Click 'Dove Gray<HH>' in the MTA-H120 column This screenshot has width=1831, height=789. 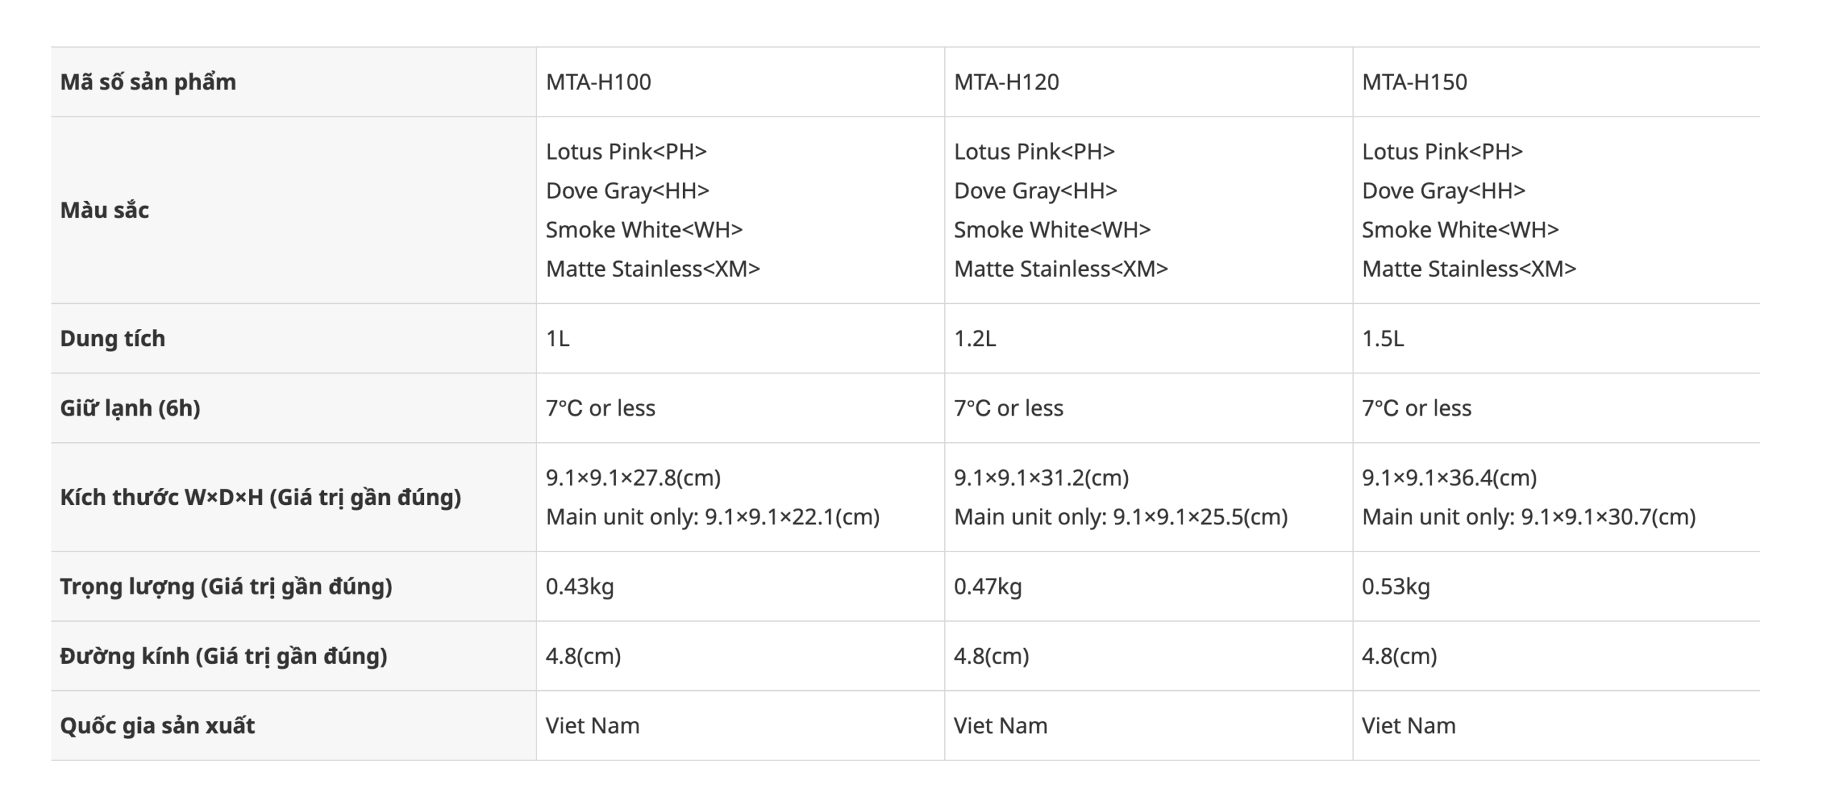1035,191
